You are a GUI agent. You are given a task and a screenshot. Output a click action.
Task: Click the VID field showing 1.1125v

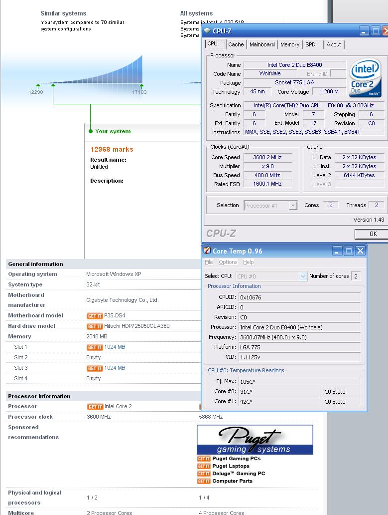click(299, 357)
